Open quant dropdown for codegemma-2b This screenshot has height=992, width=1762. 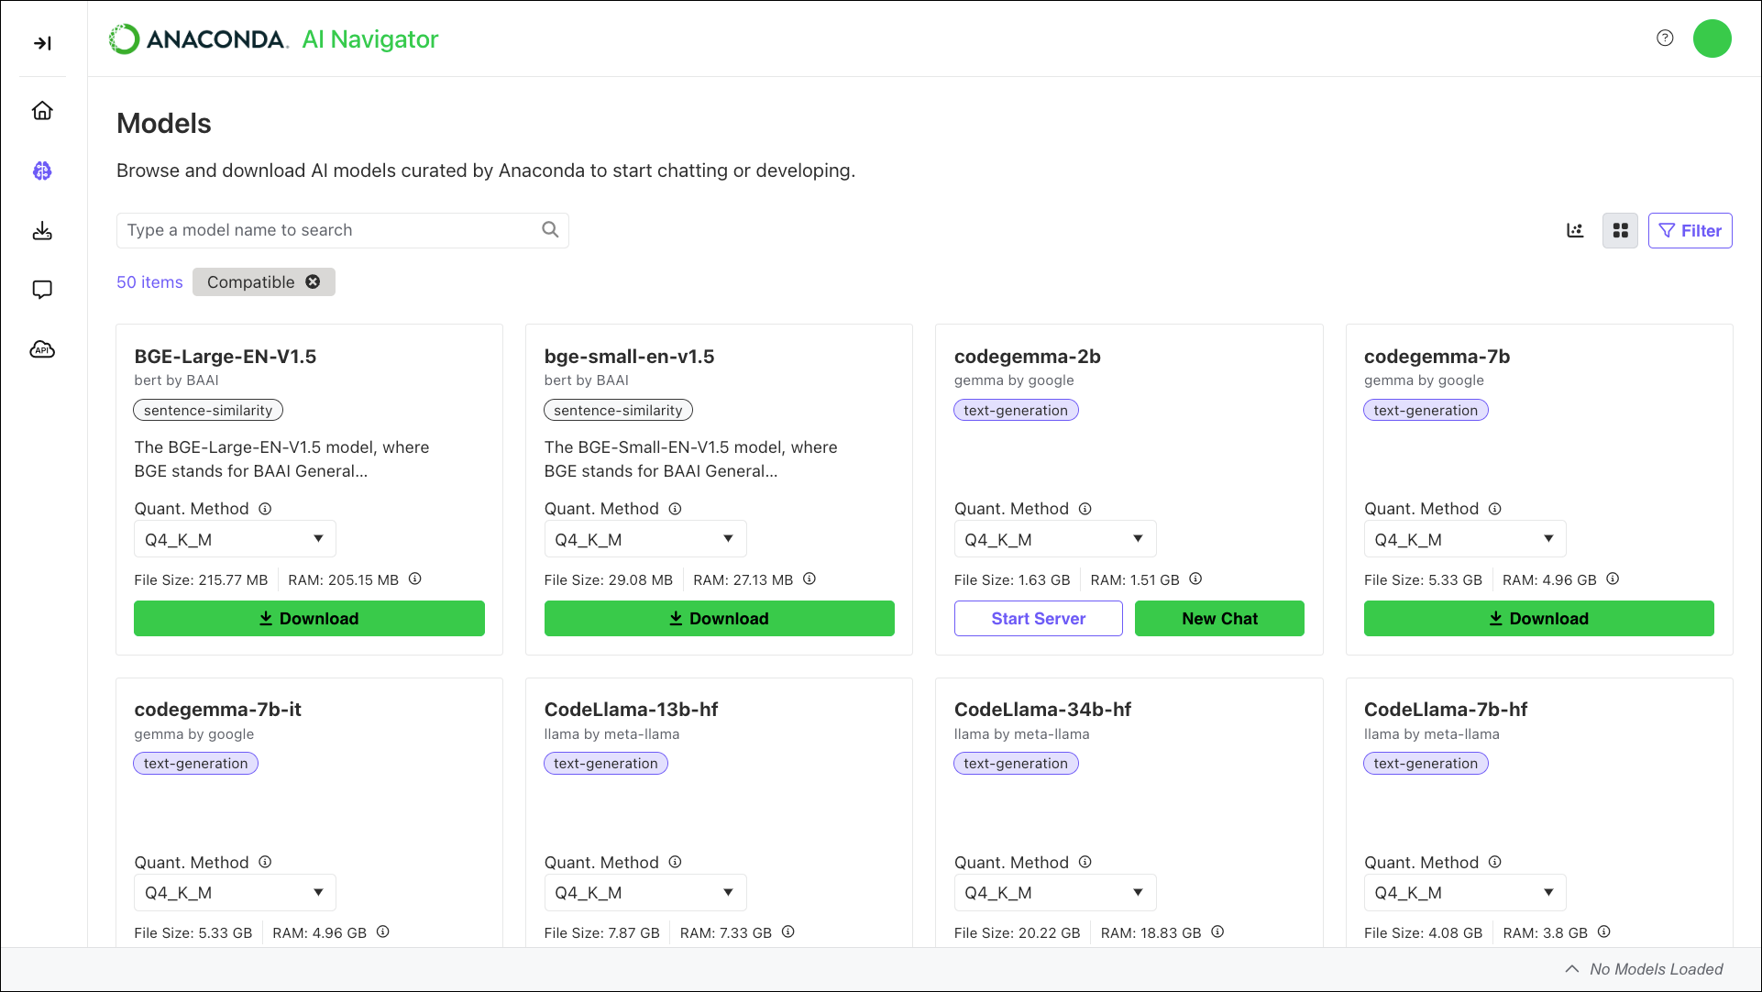click(x=1055, y=539)
